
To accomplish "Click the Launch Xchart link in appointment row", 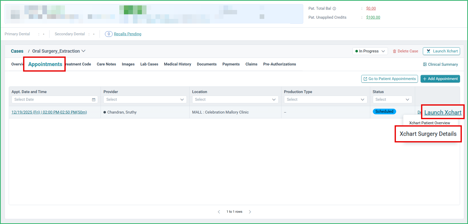I will pyautogui.click(x=443, y=113).
